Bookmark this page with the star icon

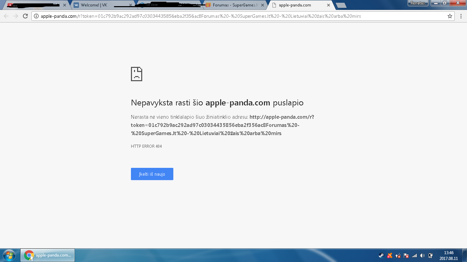point(450,16)
